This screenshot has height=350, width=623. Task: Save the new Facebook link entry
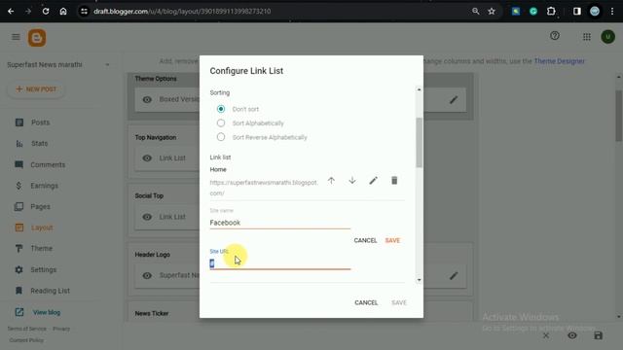392,240
